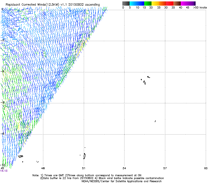This screenshot has height=183, width=208.
Task: Click the green 15-20 knots legend segment
Action: coord(148,3)
